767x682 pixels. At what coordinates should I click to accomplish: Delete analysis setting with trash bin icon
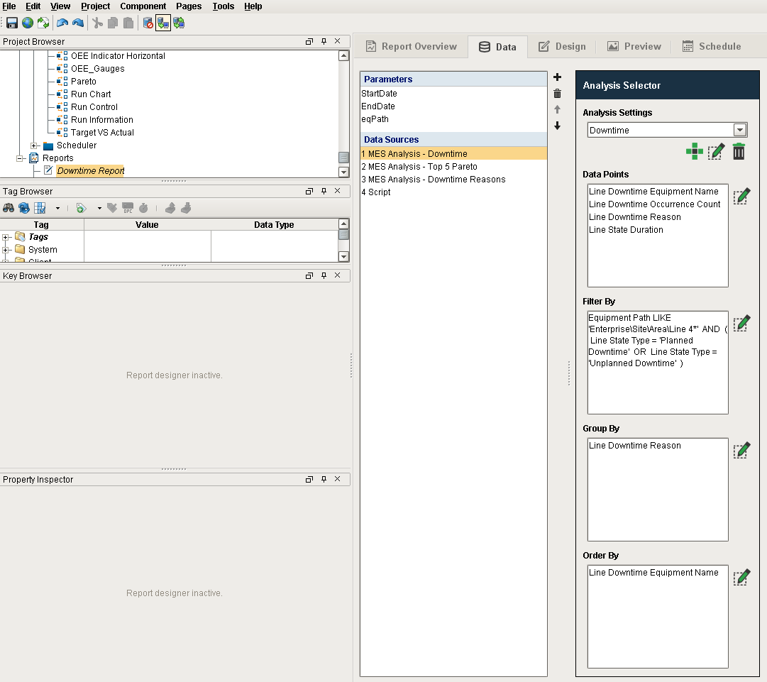[x=739, y=151]
